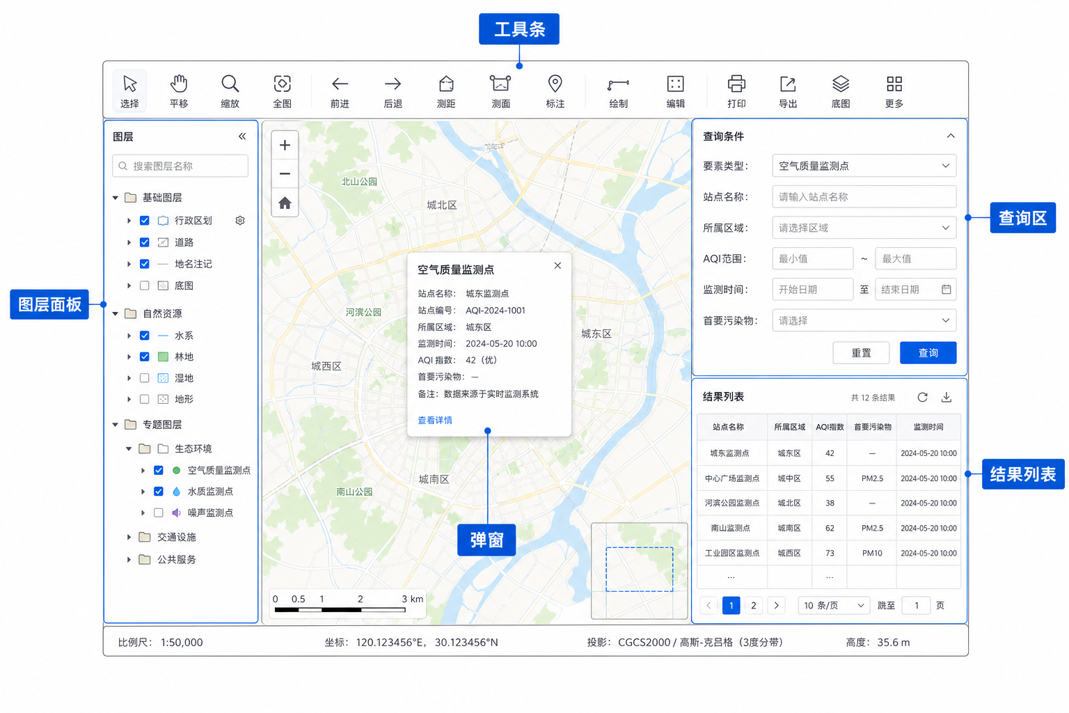This screenshot has height=713, width=1069.
Task: Select the 中心广场监测点 result row
Action: pos(829,478)
